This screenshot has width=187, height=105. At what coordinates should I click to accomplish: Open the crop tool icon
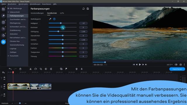click(41, 69)
